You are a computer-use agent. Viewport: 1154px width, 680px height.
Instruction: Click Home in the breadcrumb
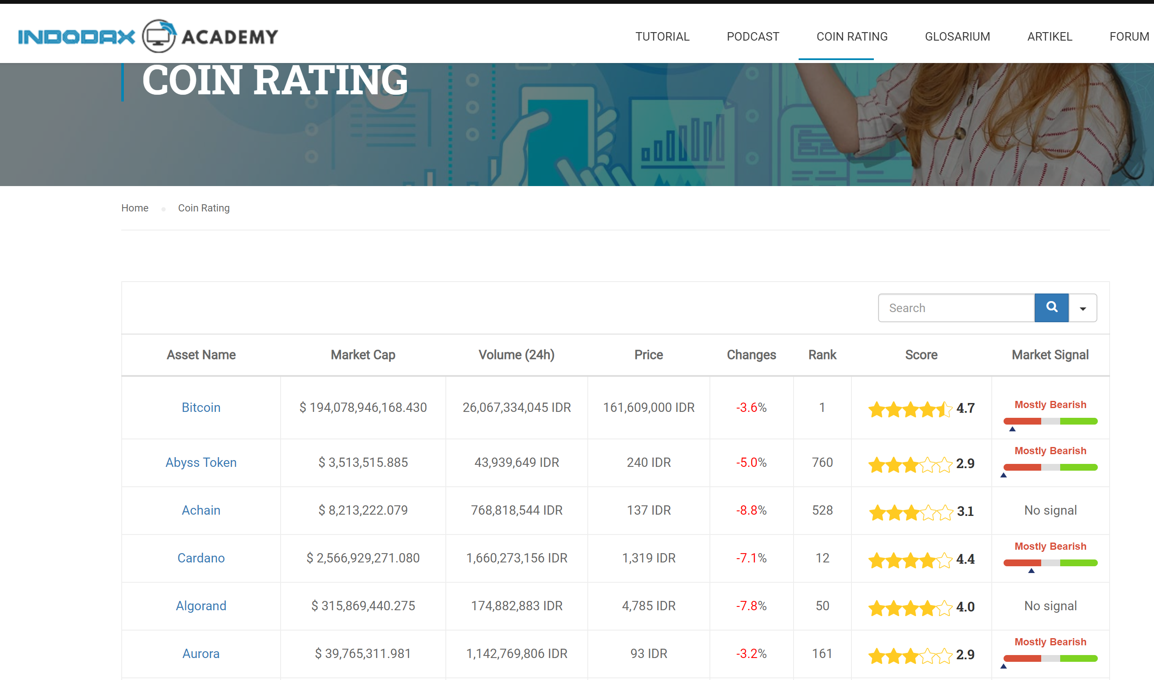[x=135, y=208]
